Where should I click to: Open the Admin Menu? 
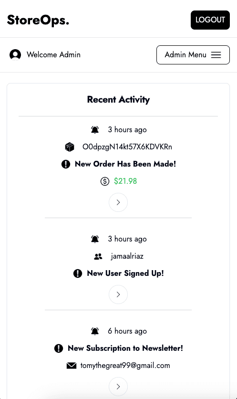(193, 55)
